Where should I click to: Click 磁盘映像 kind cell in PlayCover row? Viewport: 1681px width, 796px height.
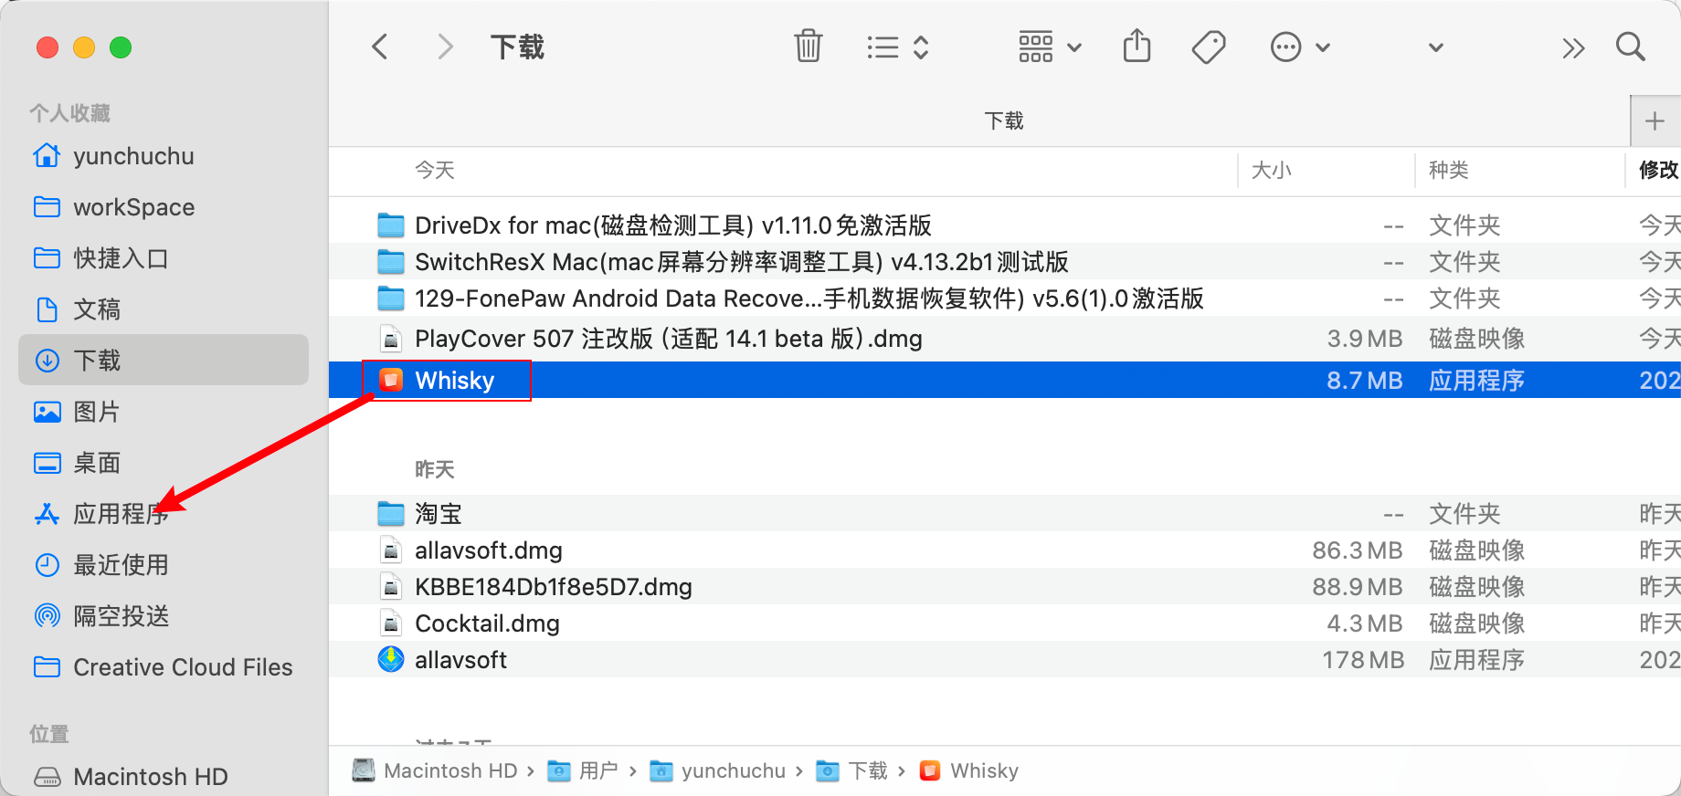(x=1477, y=339)
